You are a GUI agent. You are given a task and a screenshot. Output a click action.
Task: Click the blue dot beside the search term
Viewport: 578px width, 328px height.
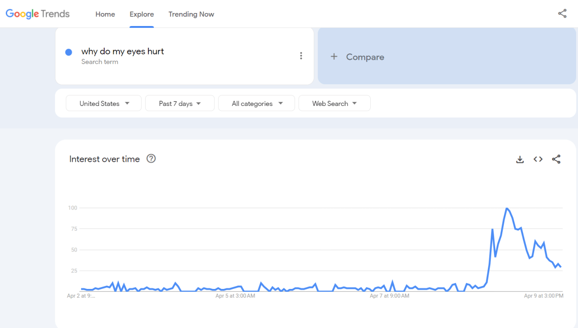point(68,52)
